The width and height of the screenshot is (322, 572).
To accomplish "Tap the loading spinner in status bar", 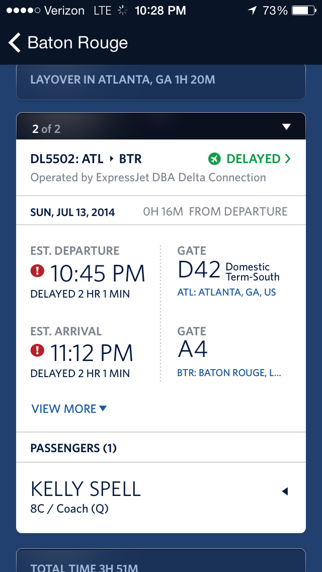I will tap(122, 11).
